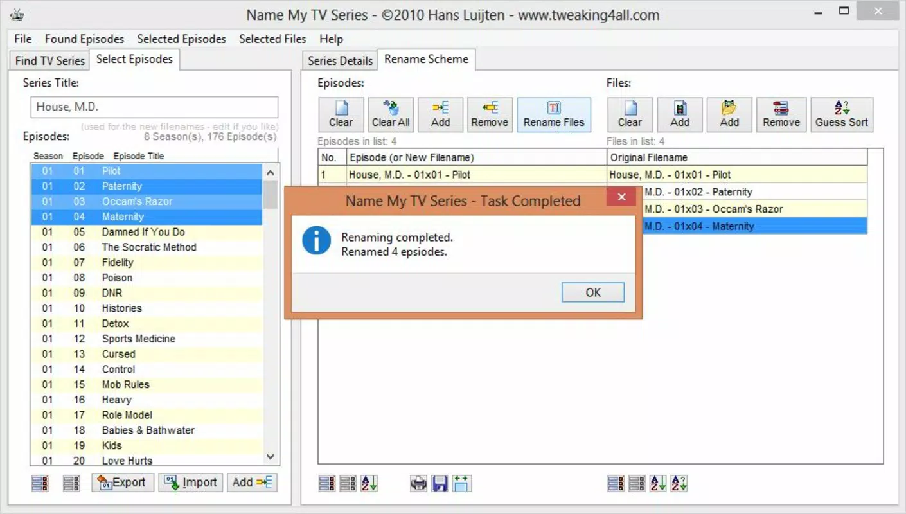The height and width of the screenshot is (514, 906).
Task: Confirm the Task Completed dialog with OK
Action: click(x=593, y=292)
